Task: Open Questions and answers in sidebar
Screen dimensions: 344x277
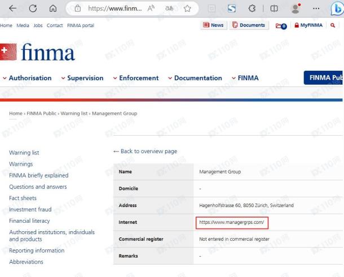Action: pyautogui.click(x=38, y=187)
